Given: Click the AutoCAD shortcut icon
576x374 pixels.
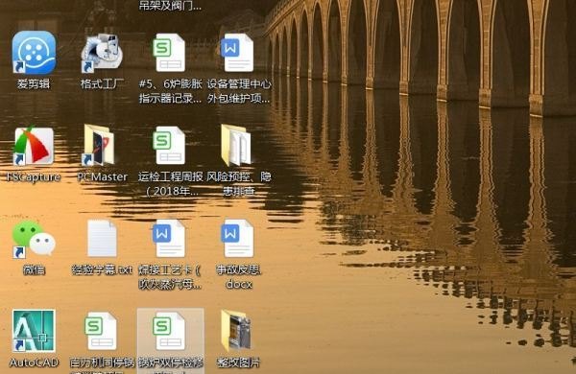Looking at the screenshot, I should point(34,331).
